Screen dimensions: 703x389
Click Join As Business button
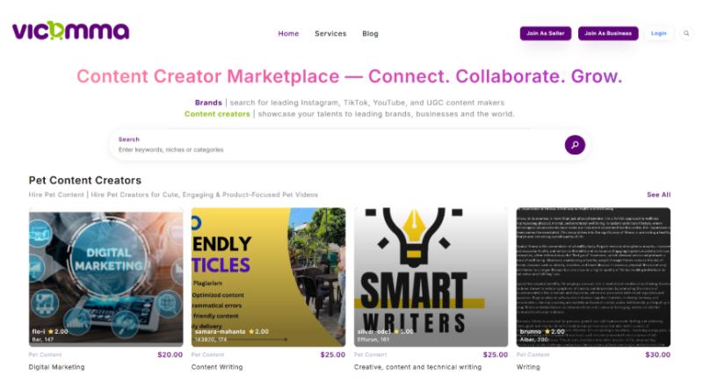point(608,33)
